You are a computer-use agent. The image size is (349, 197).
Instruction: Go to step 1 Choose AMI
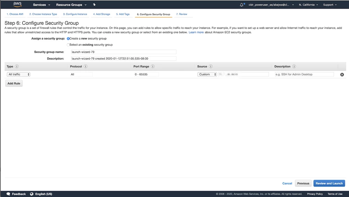pos(15,14)
